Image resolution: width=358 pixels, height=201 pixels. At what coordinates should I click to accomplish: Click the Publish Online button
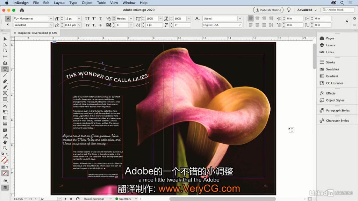click(268, 10)
